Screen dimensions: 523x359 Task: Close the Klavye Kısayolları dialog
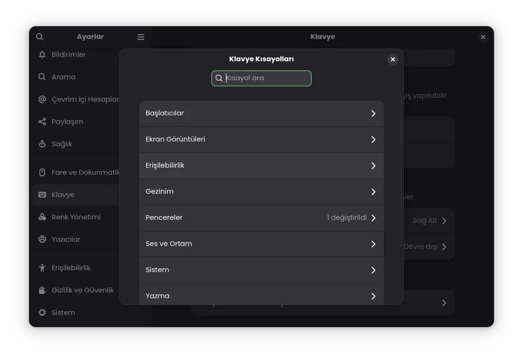[393, 59]
